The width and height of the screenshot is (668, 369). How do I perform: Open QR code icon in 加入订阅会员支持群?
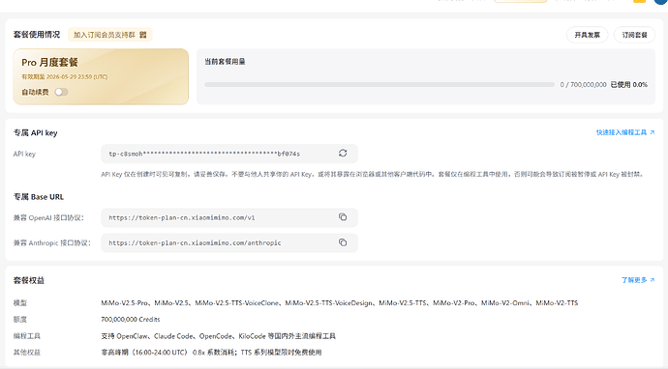point(142,35)
